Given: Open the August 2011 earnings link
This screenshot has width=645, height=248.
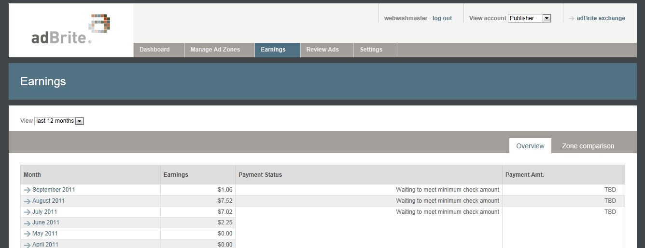Looking at the screenshot, I should click(x=48, y=201).
